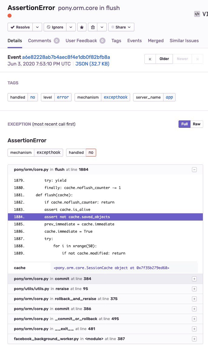Viewport: 208px width, 348px height.
Task: Collapse the flush frame at line 1884
Action: tap(194, 170)
